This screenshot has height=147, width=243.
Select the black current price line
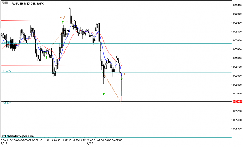click(116, 102)
